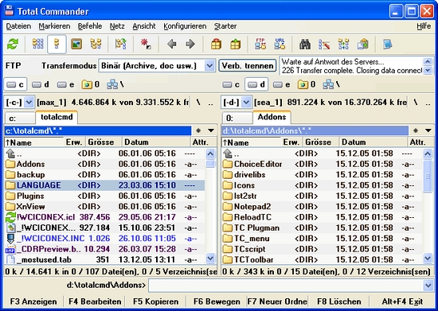Switch to the Addons tab in right panel
Image resolution: width=438 pixels, height=311 pixels.
pyautogui.click(x=272, y=117)
